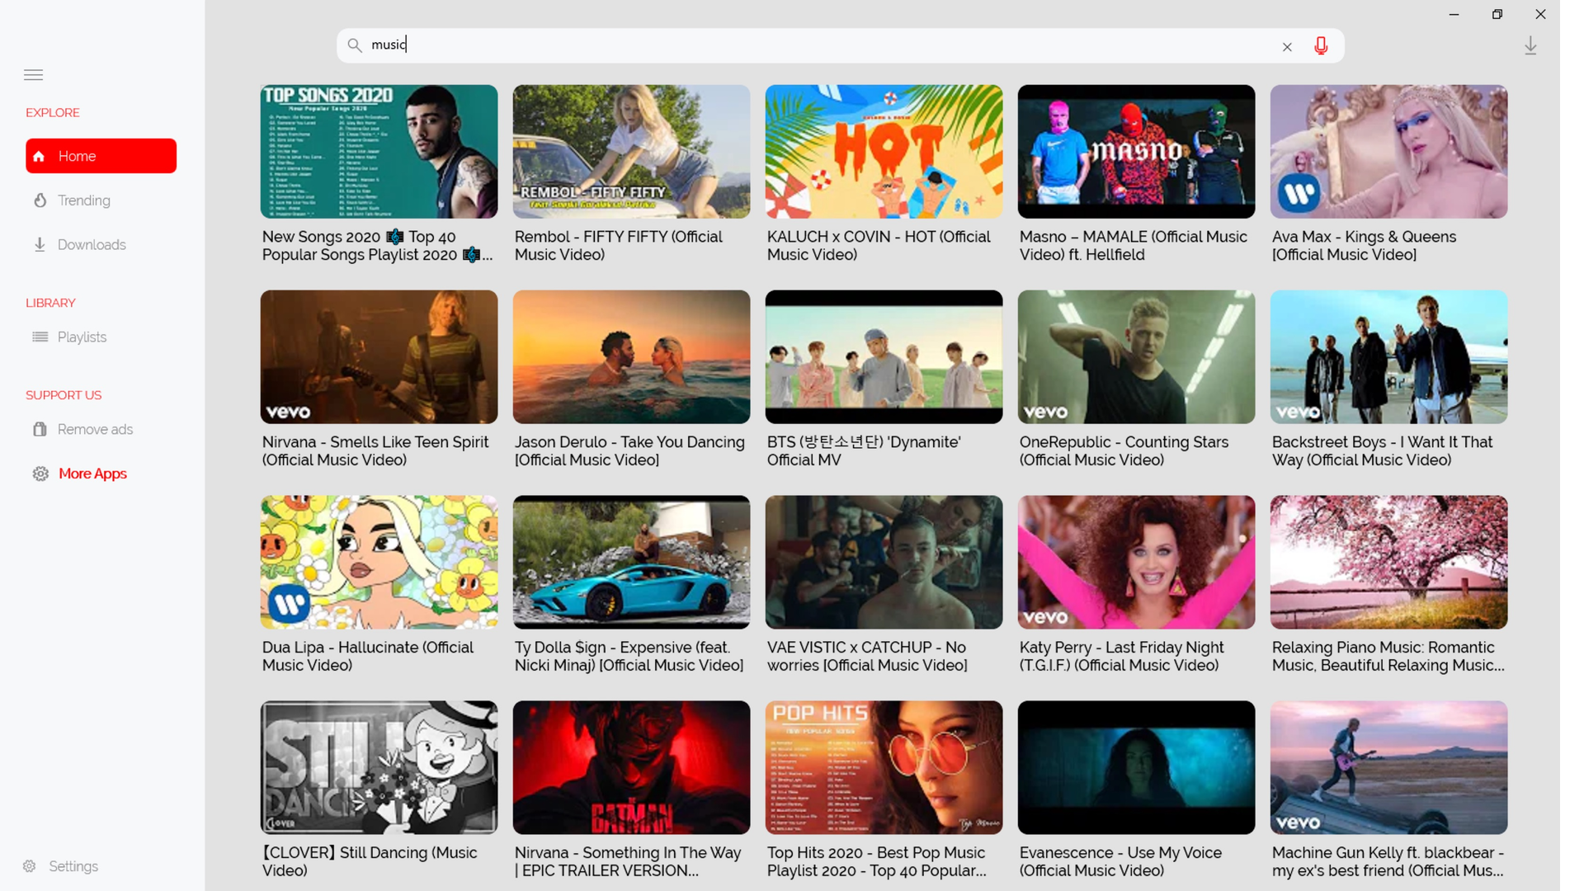Viewport: 1584px width, 891px height.
Task: Click the Trending flame icon
Action: (40, 200)
